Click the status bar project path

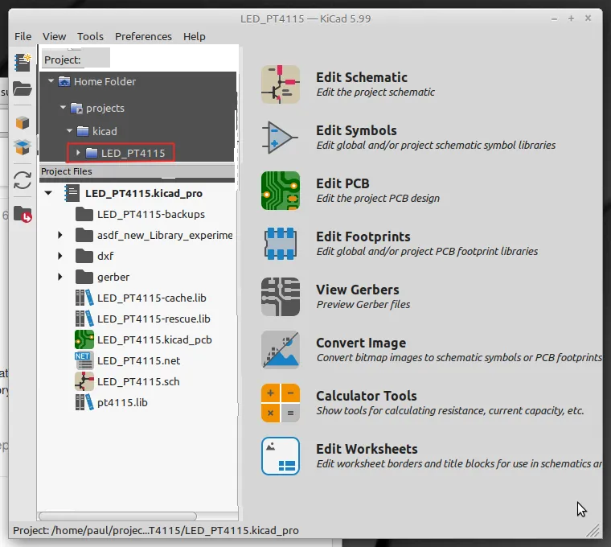(156, 530)
